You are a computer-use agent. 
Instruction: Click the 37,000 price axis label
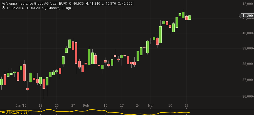pyautogui.click(x=248, y=80)
